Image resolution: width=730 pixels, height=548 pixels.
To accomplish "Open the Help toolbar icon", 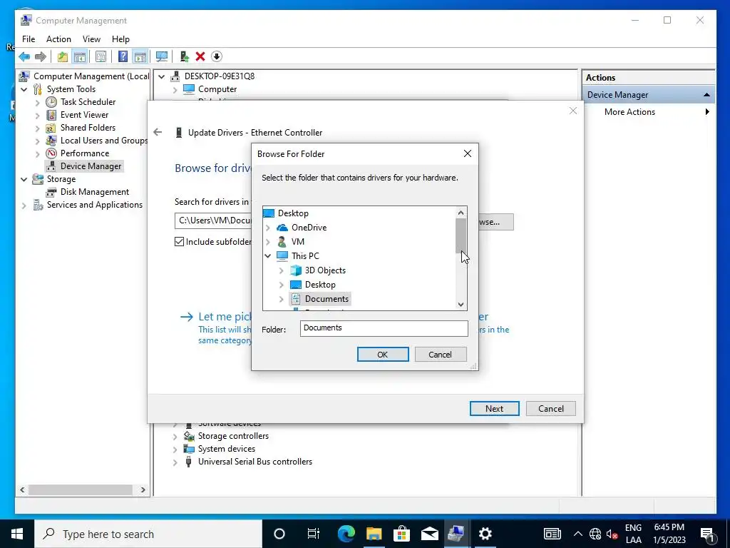I will (123, 57).
